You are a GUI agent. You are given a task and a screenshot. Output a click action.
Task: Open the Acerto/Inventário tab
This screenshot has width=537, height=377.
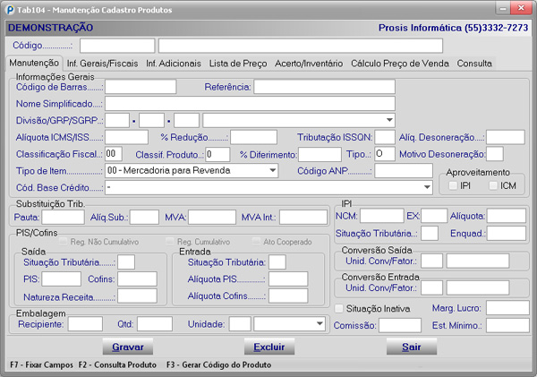point(309,64)
